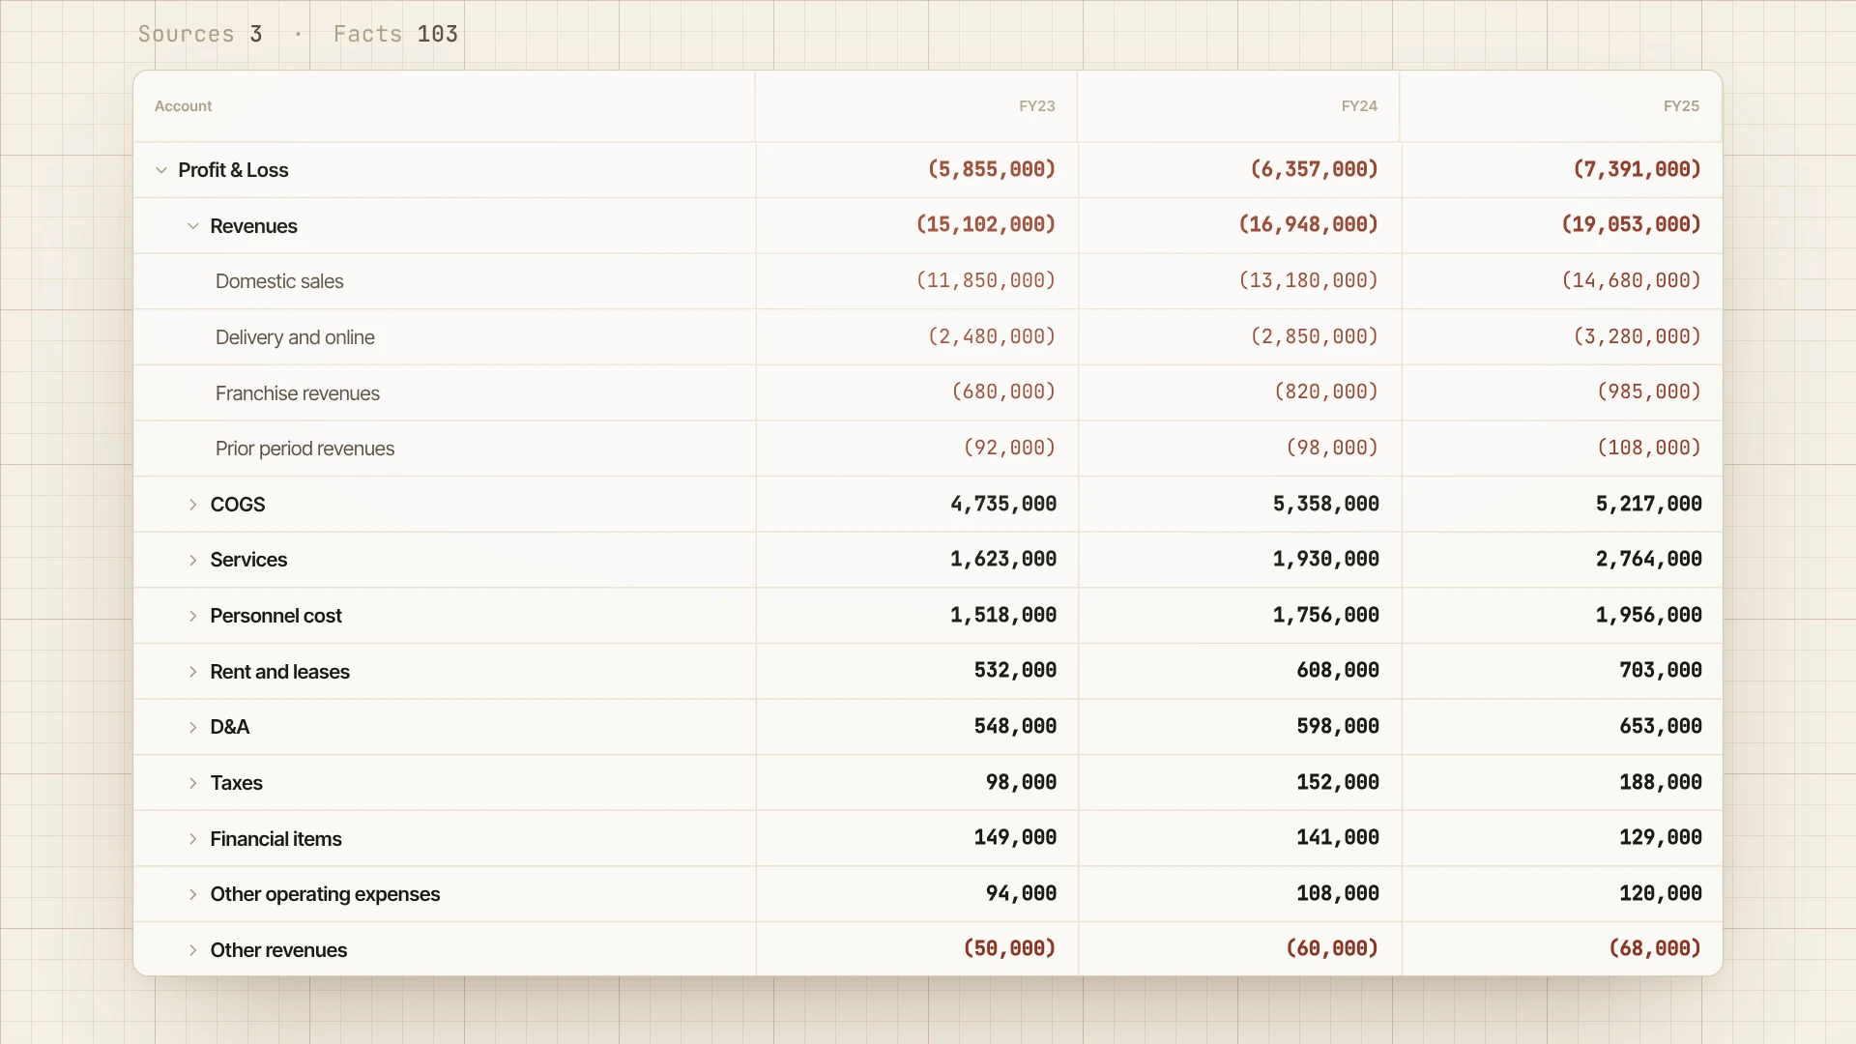
Task: Collapse the Revenues section chevron
Action: tap(193, 226)
